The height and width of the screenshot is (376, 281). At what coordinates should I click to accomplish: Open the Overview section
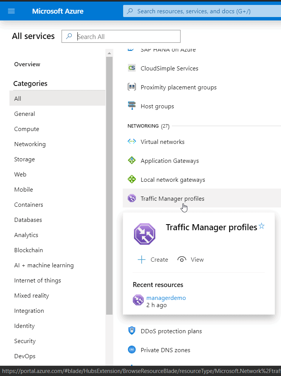tap(27, 64)
